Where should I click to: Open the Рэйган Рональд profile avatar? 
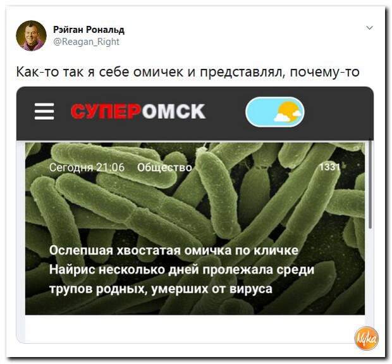point(31,35)
